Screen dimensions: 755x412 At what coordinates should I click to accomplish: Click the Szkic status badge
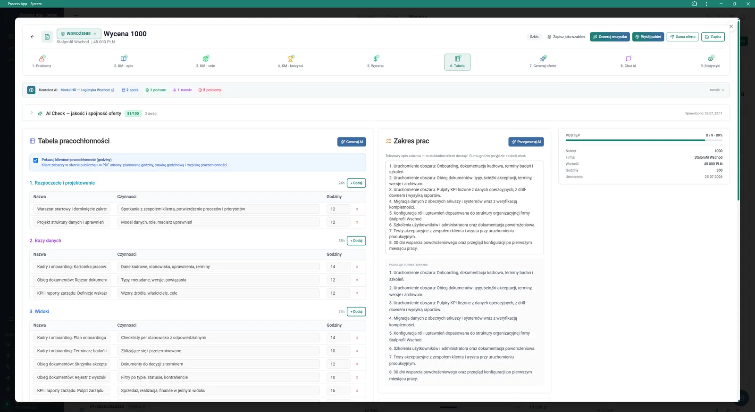tap(534, 37)
